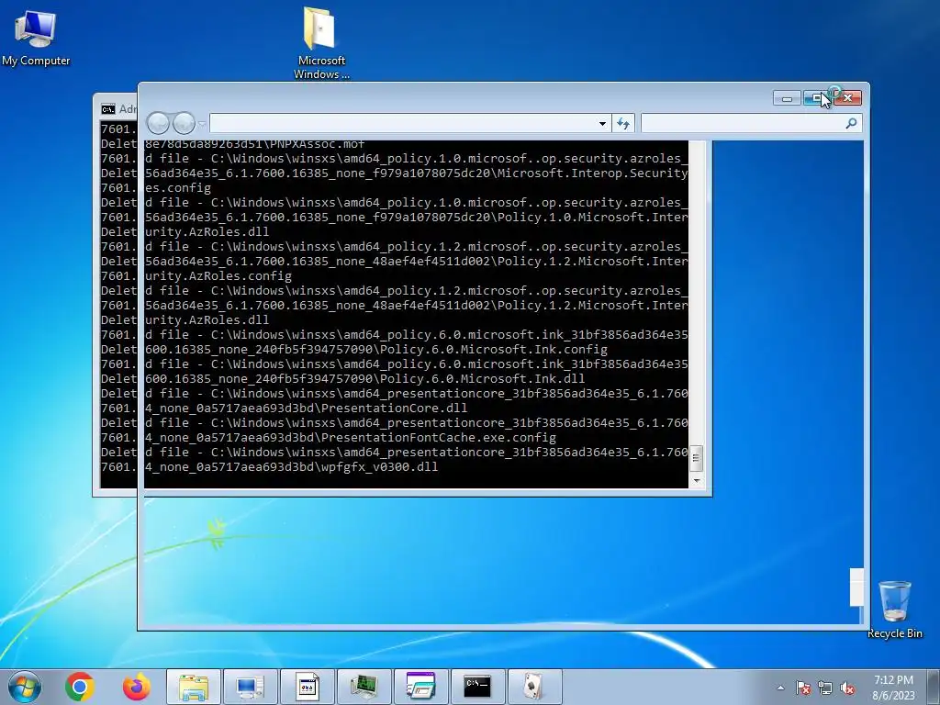This screenshot has height=705, width=940.
Task: Select the My Computer desktop icon
Action: pyautogui.click(x=36, y=36)
